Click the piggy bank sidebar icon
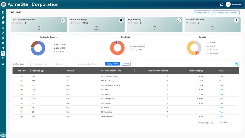245x138 pixels. tap(3, 22)
